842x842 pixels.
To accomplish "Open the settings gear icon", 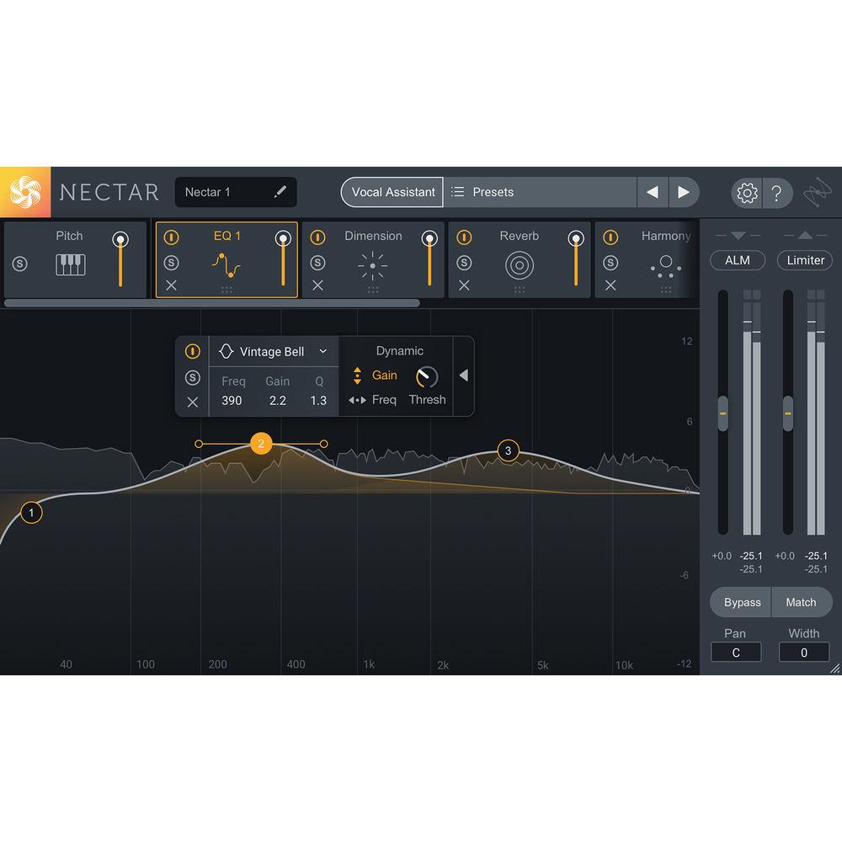I will pyautogui.click(x=746, y=193).
